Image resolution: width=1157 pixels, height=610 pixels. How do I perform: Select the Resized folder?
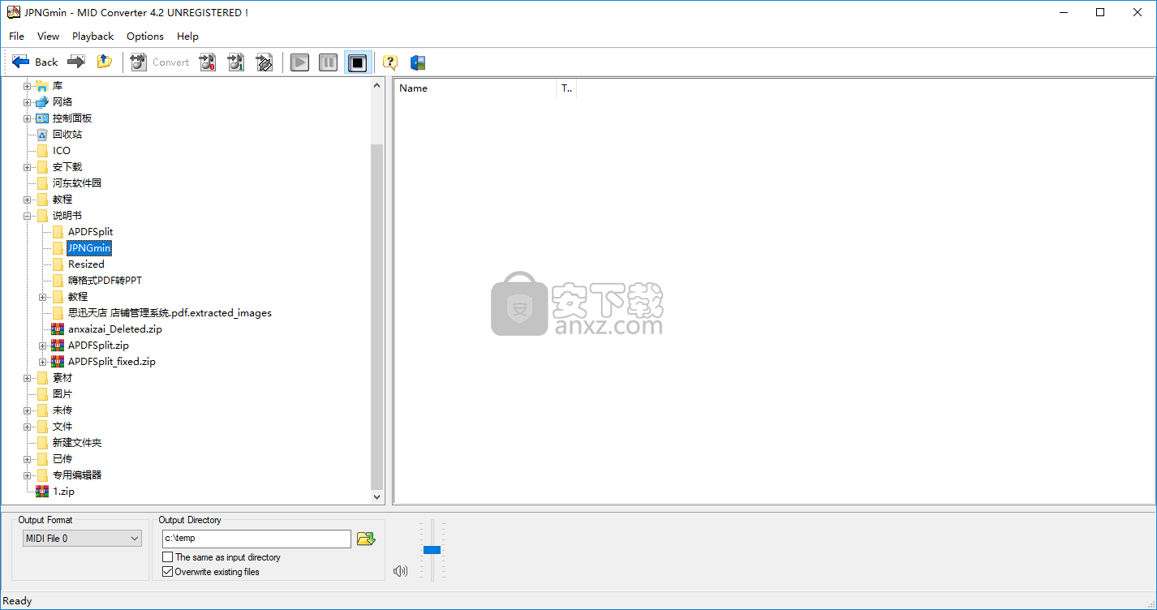click(x=86, y=264)
